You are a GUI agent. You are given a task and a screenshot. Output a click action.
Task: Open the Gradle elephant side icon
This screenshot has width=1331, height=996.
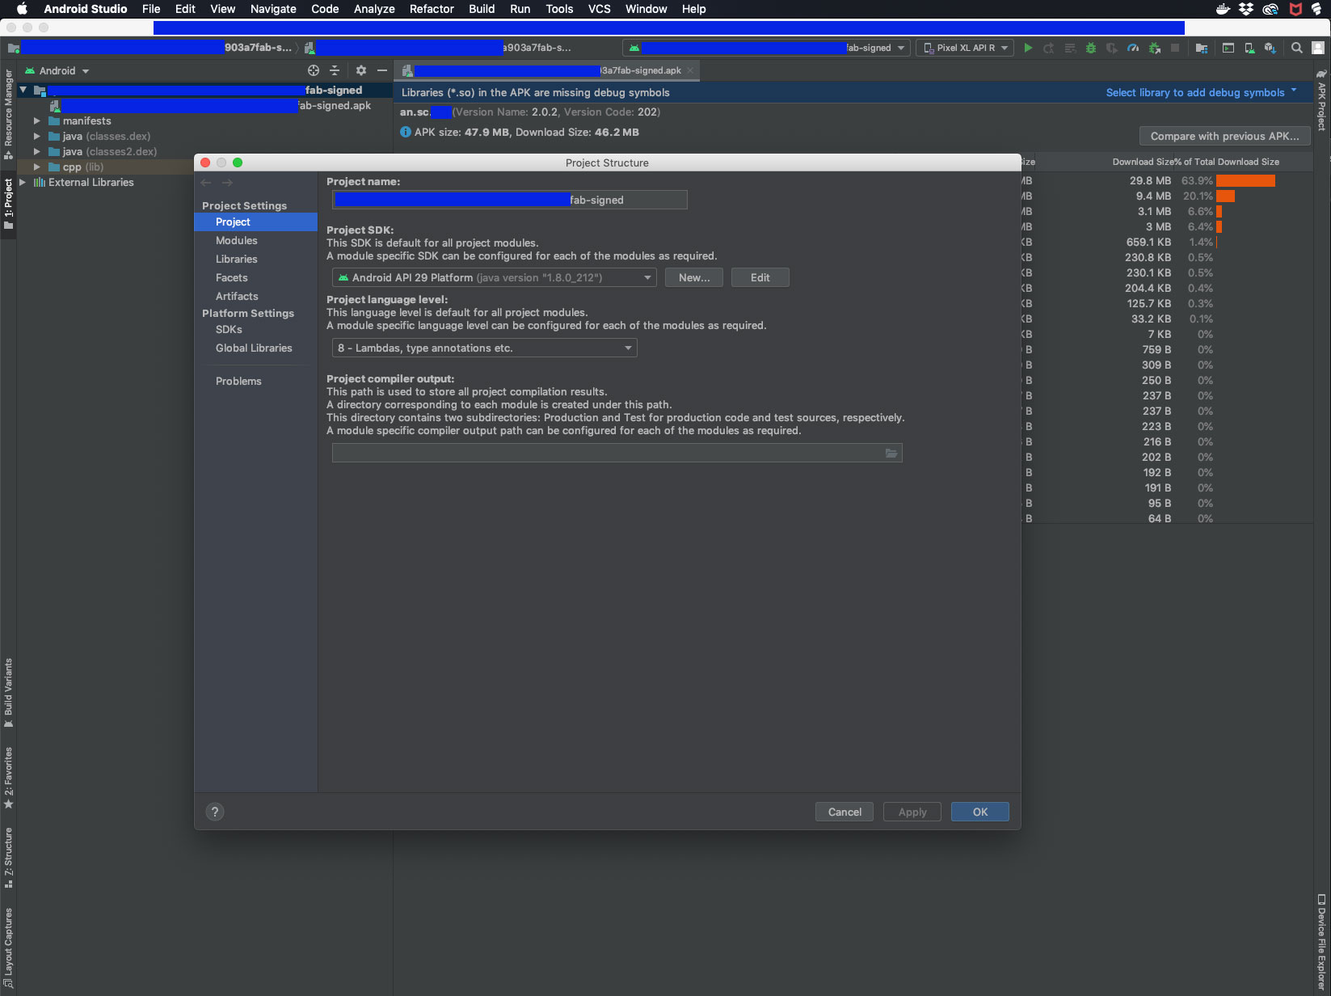point(1320,74)
